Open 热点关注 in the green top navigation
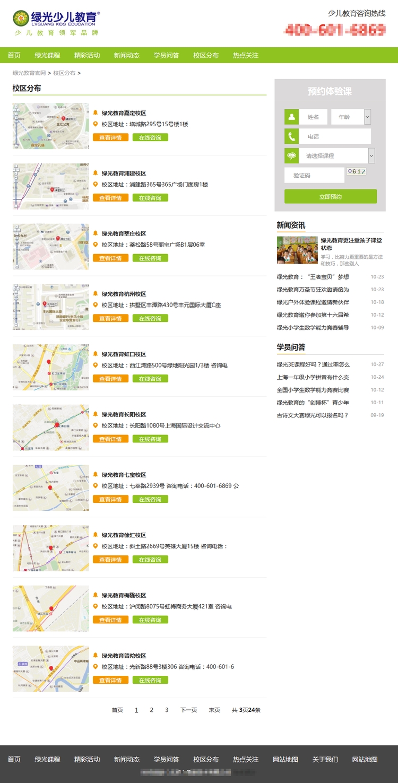 pyautogui.click(x=246, y=55)
